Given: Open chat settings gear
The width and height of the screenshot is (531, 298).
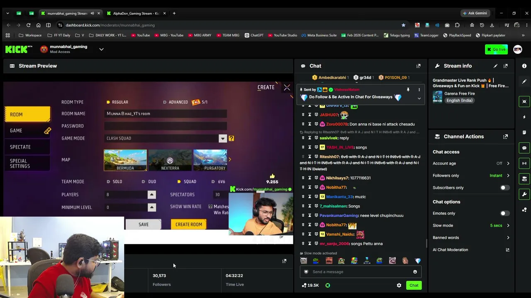Looking at the screenshot, I should [x=399, y=285].
